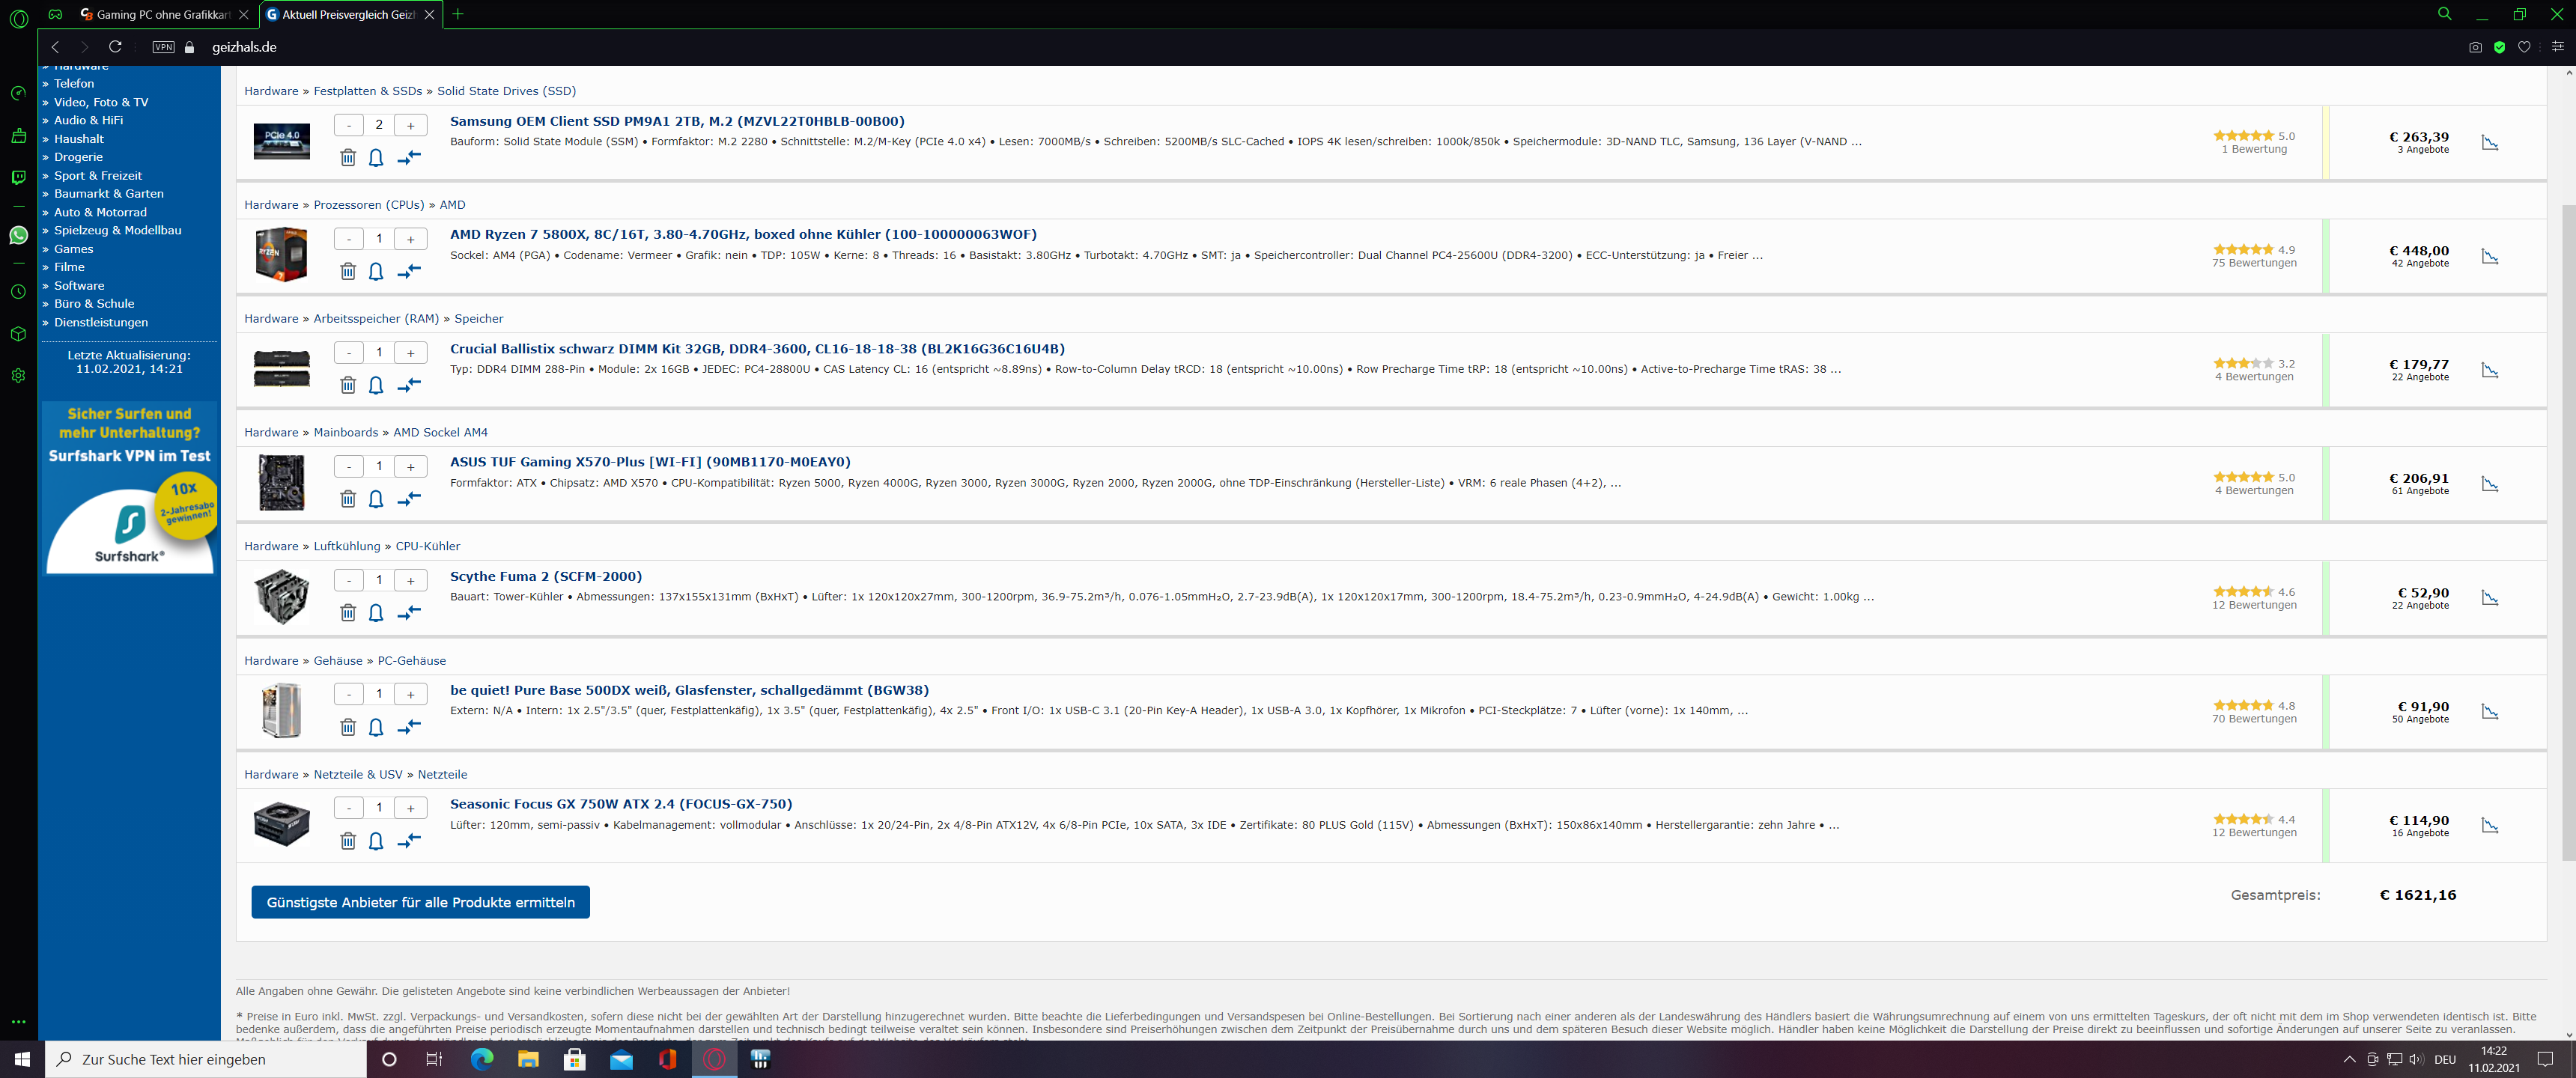Delete the Samsung SSD via its trash icon
This screenshot has height=1078, width=2576.
348,157
